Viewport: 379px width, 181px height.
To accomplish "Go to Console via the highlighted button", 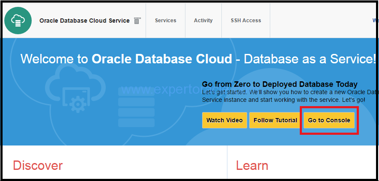I will coord(329,120).
